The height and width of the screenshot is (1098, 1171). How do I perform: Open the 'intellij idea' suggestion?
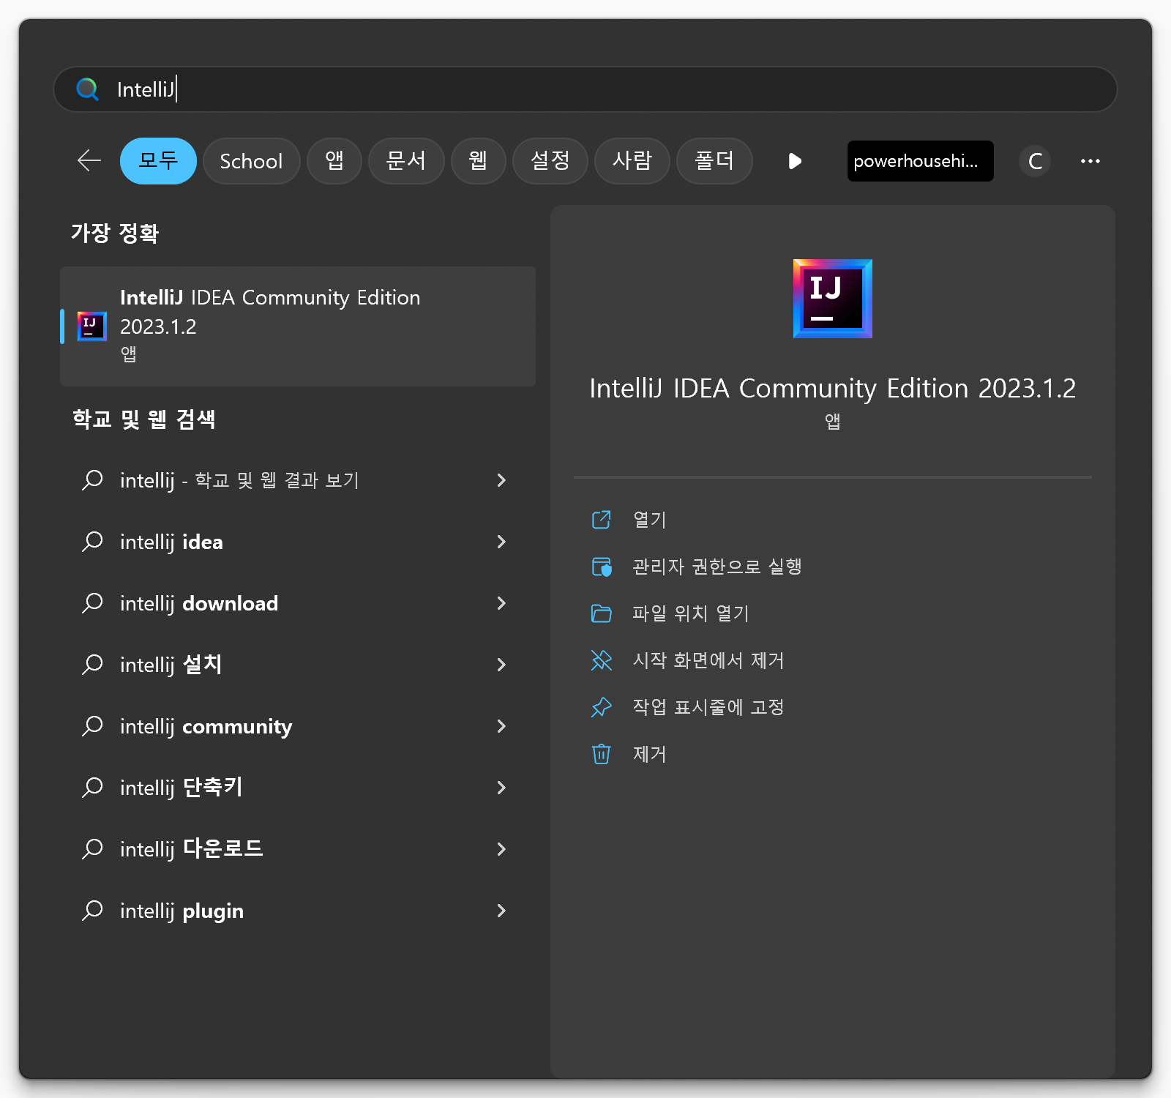(x=298, y=542)
